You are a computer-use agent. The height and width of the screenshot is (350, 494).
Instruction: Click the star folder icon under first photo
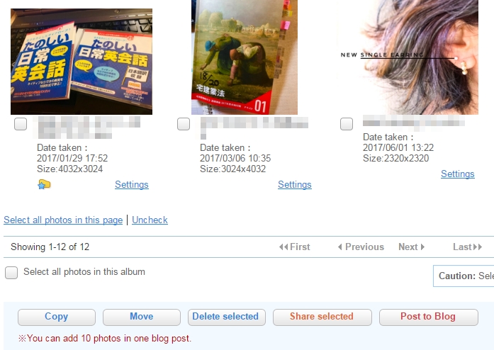coord(44,184)
